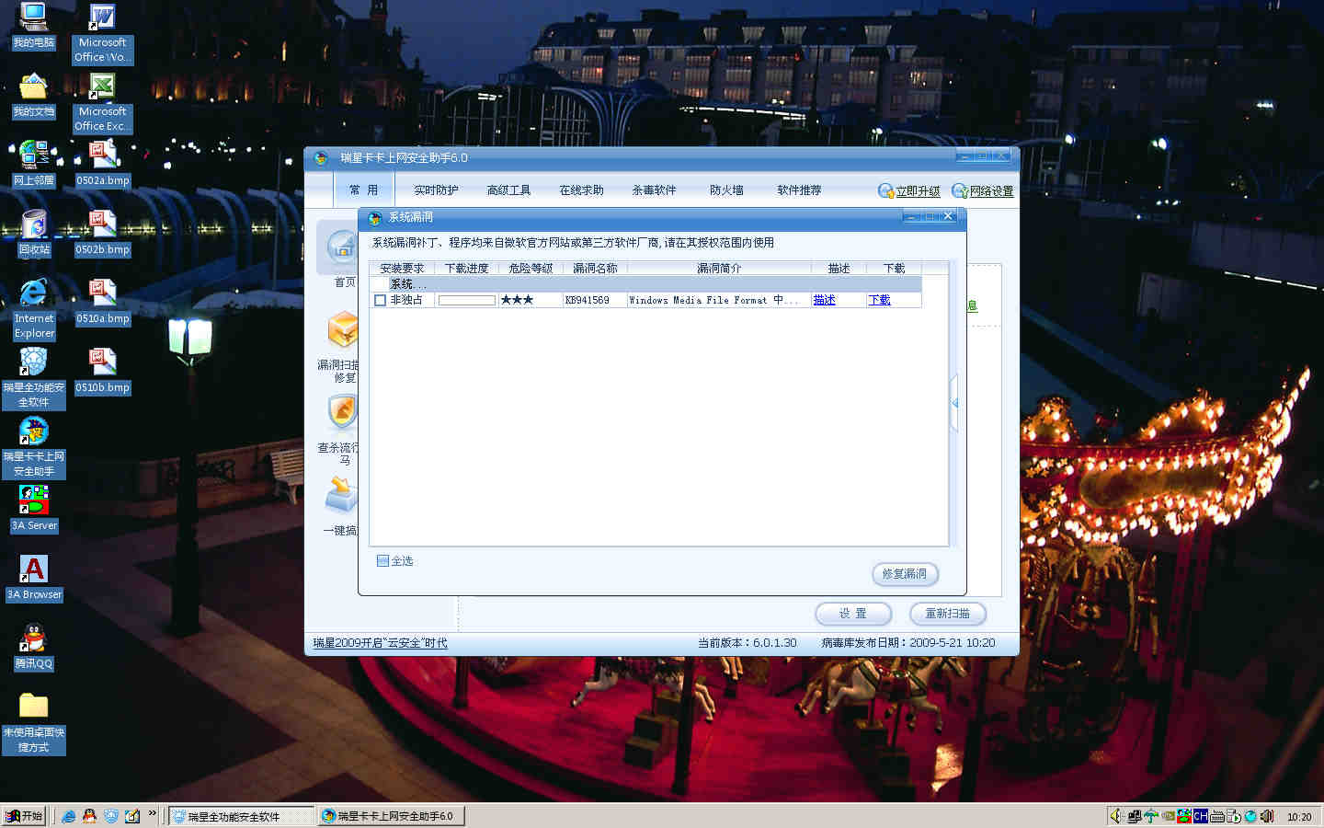This screenshot has height=828, width=1324.
Task: Open the 3A Browser desktop shortcut
Action: point(34,578)
